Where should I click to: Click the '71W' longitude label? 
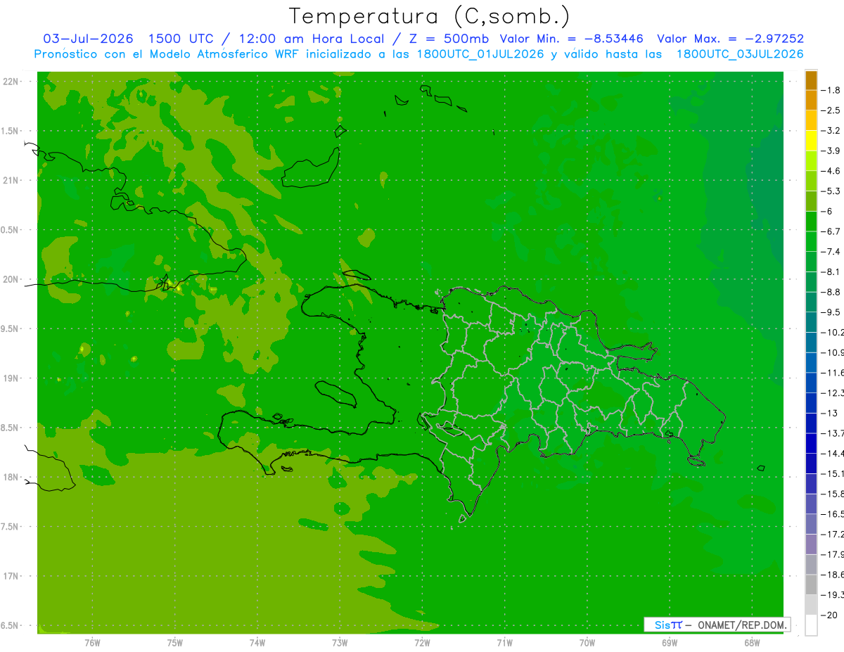tap(504, 642)
